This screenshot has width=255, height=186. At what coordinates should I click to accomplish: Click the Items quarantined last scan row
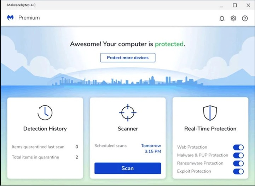pos(45,147)
